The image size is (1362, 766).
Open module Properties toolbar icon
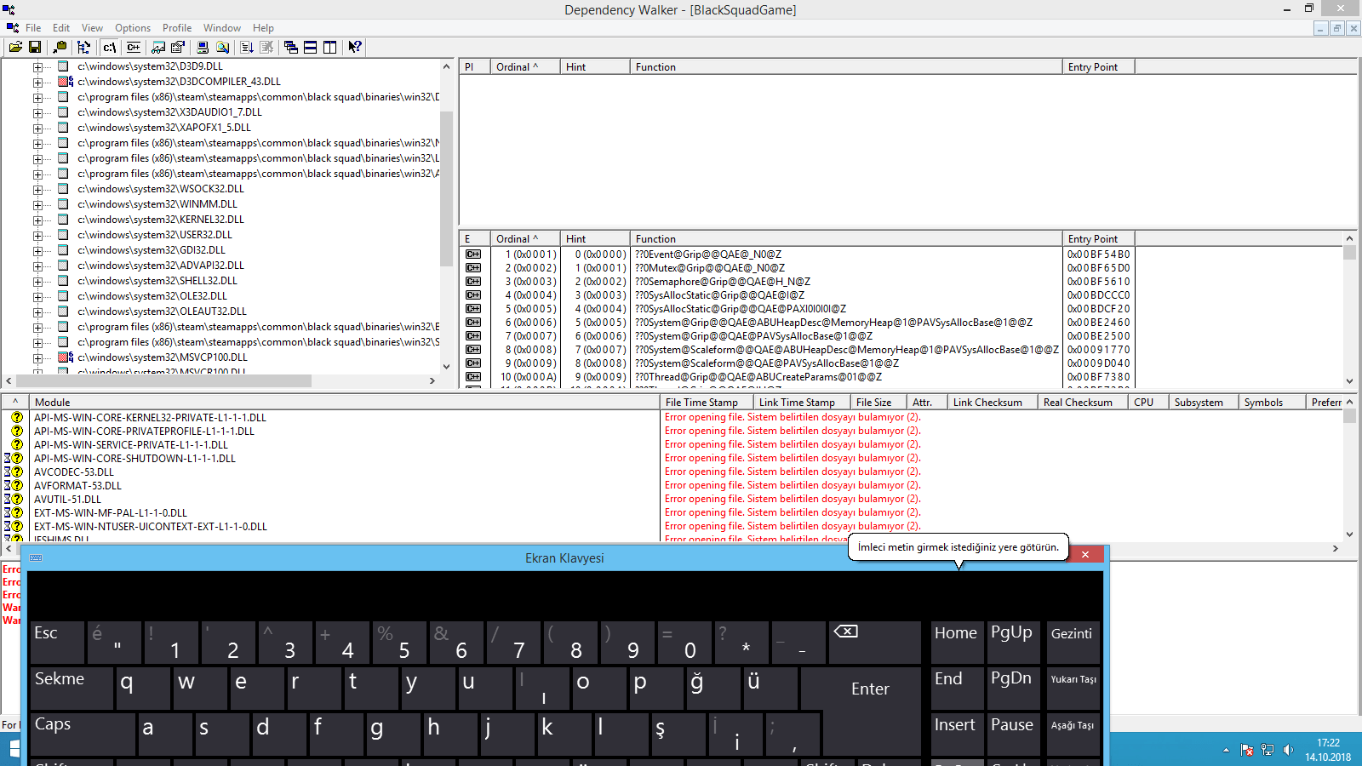click(x=177, y=48)
